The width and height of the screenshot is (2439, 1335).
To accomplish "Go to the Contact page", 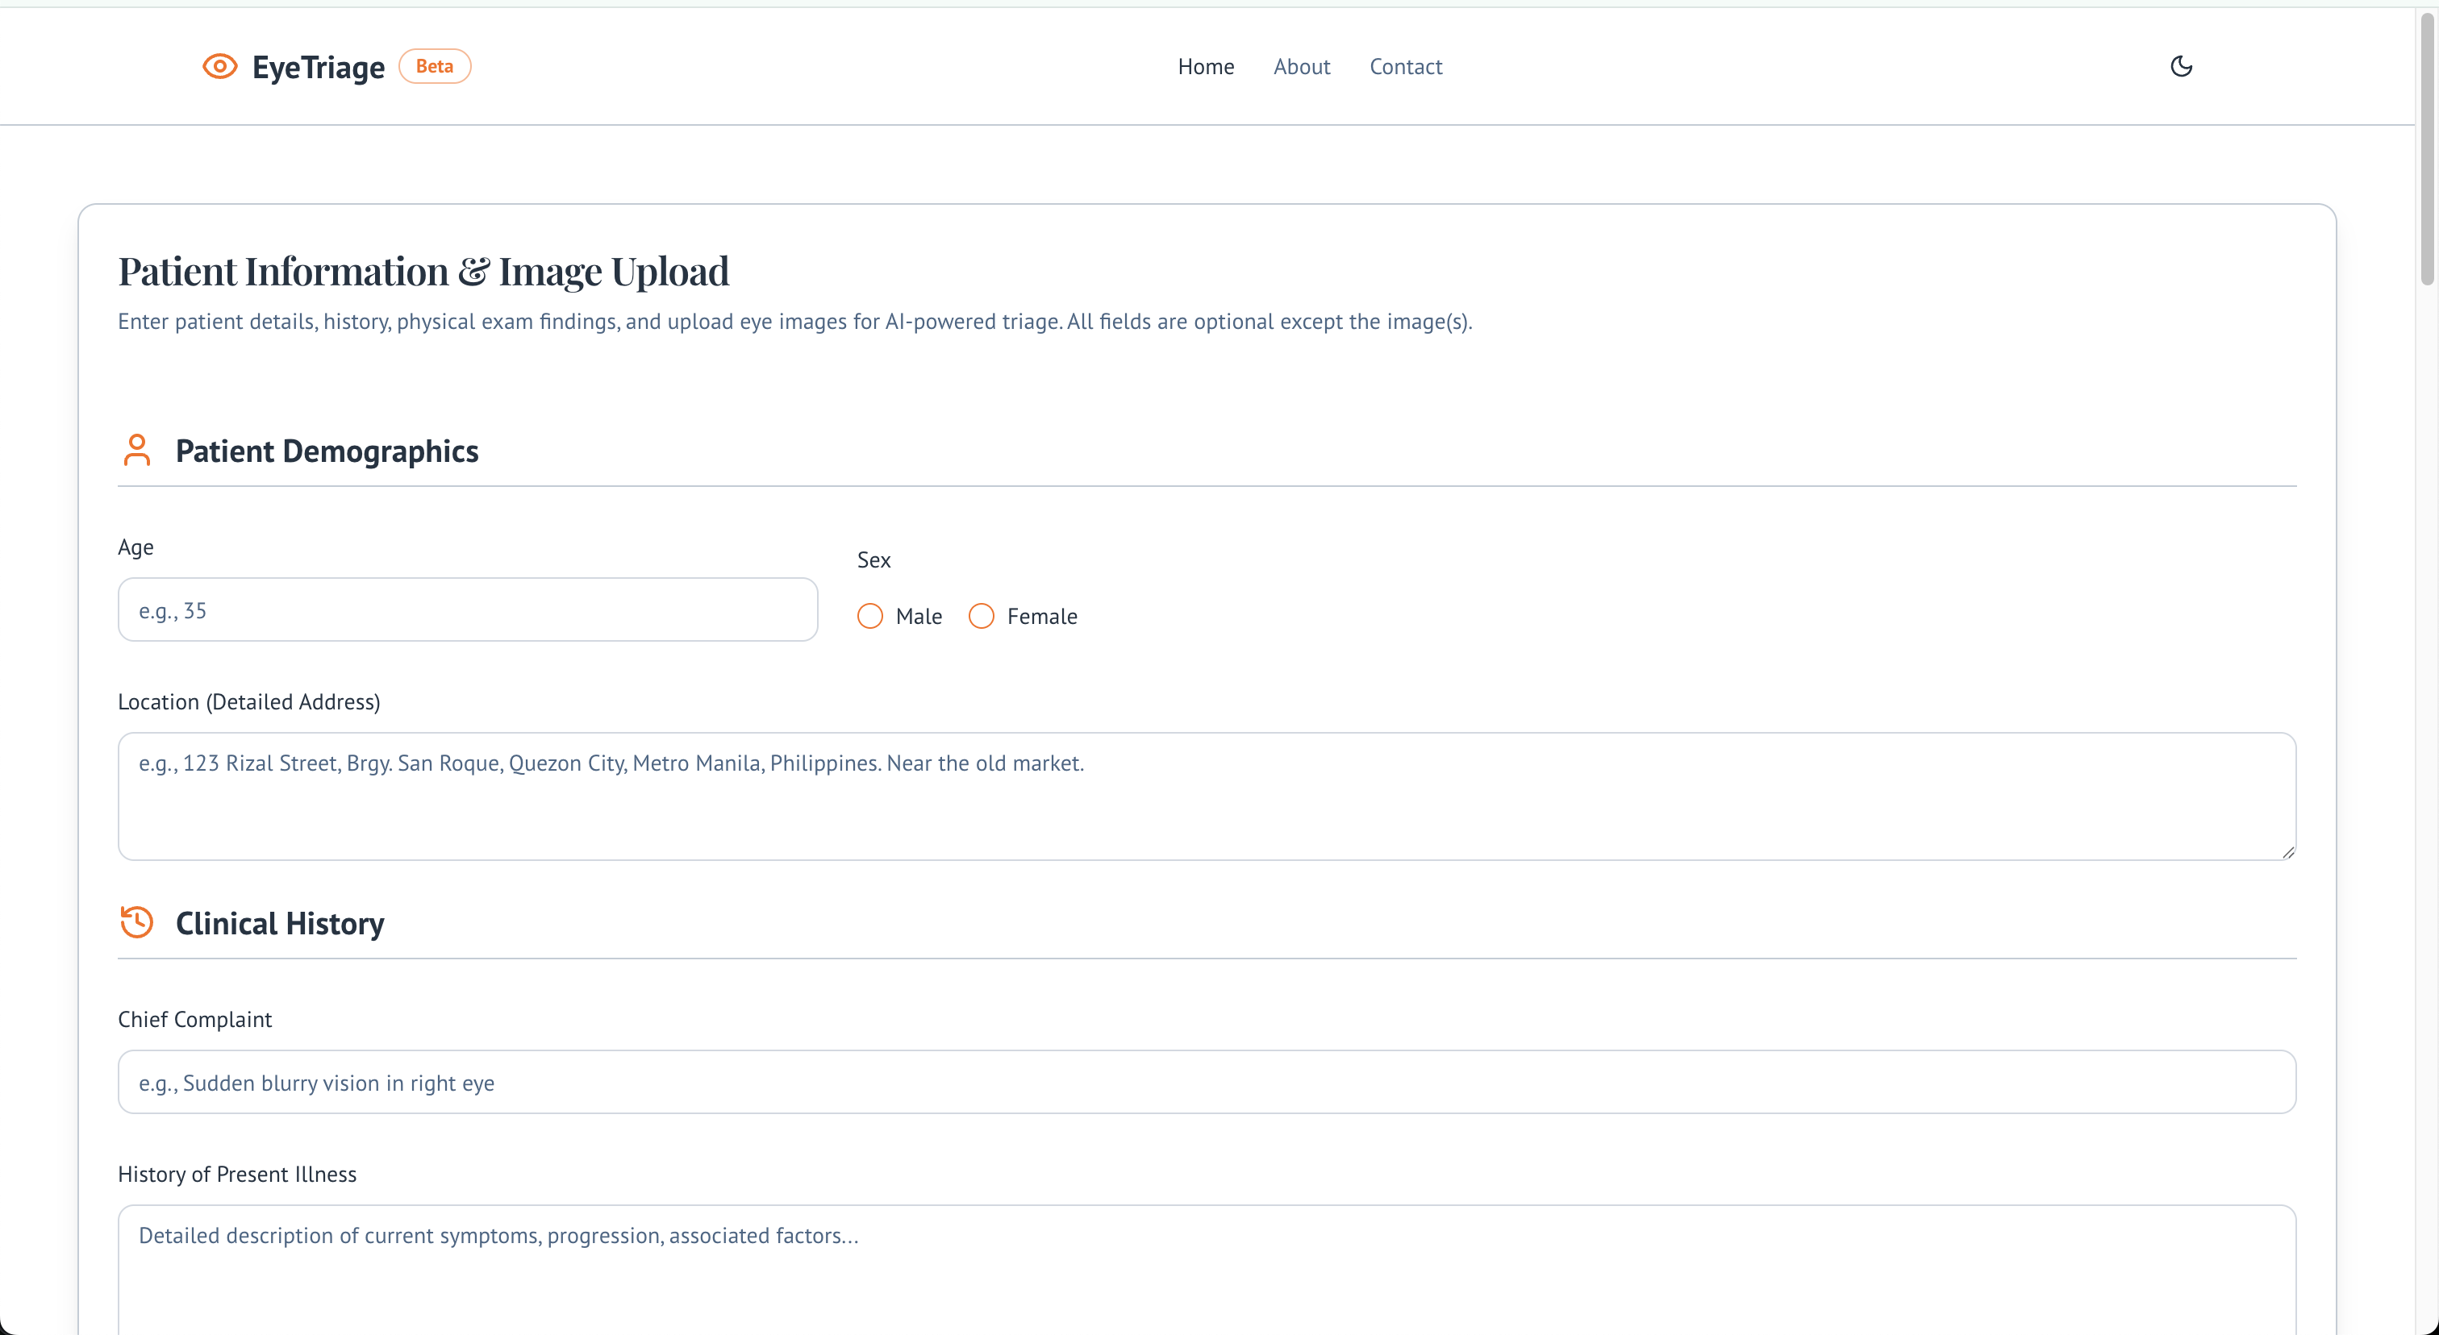I will pos(1405,66).
